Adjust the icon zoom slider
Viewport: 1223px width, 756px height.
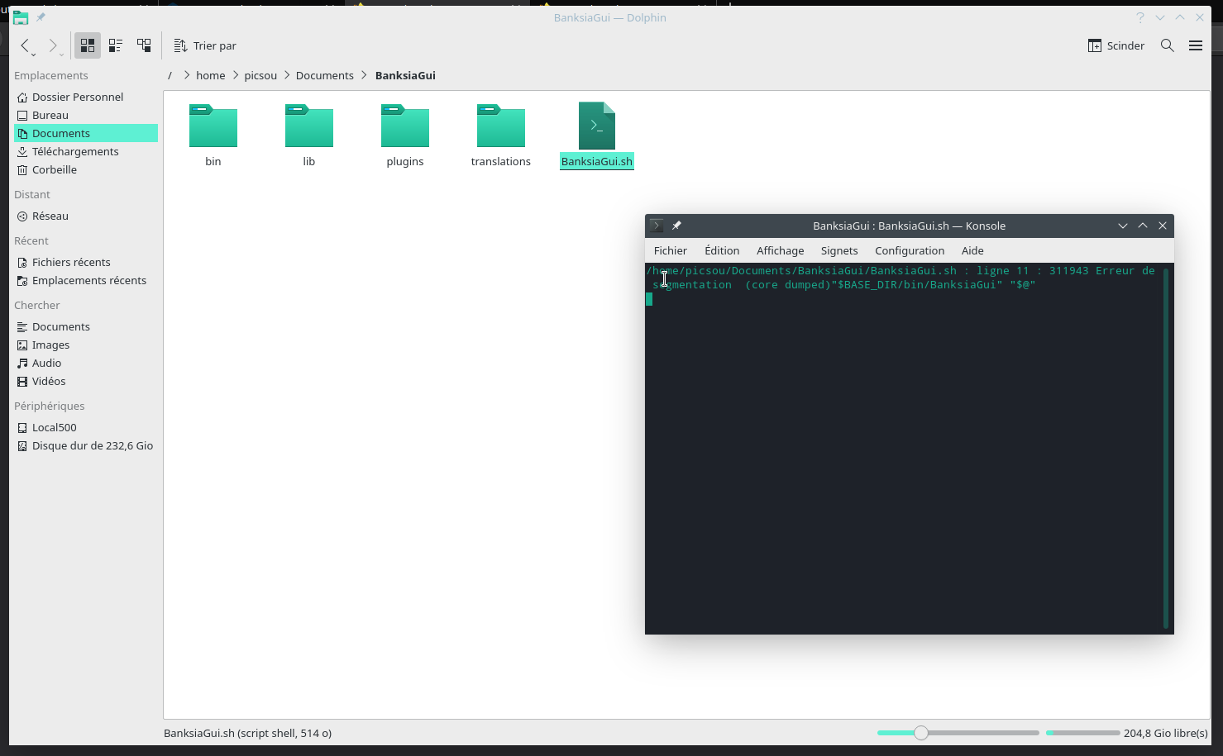click(x=958, y=733)
